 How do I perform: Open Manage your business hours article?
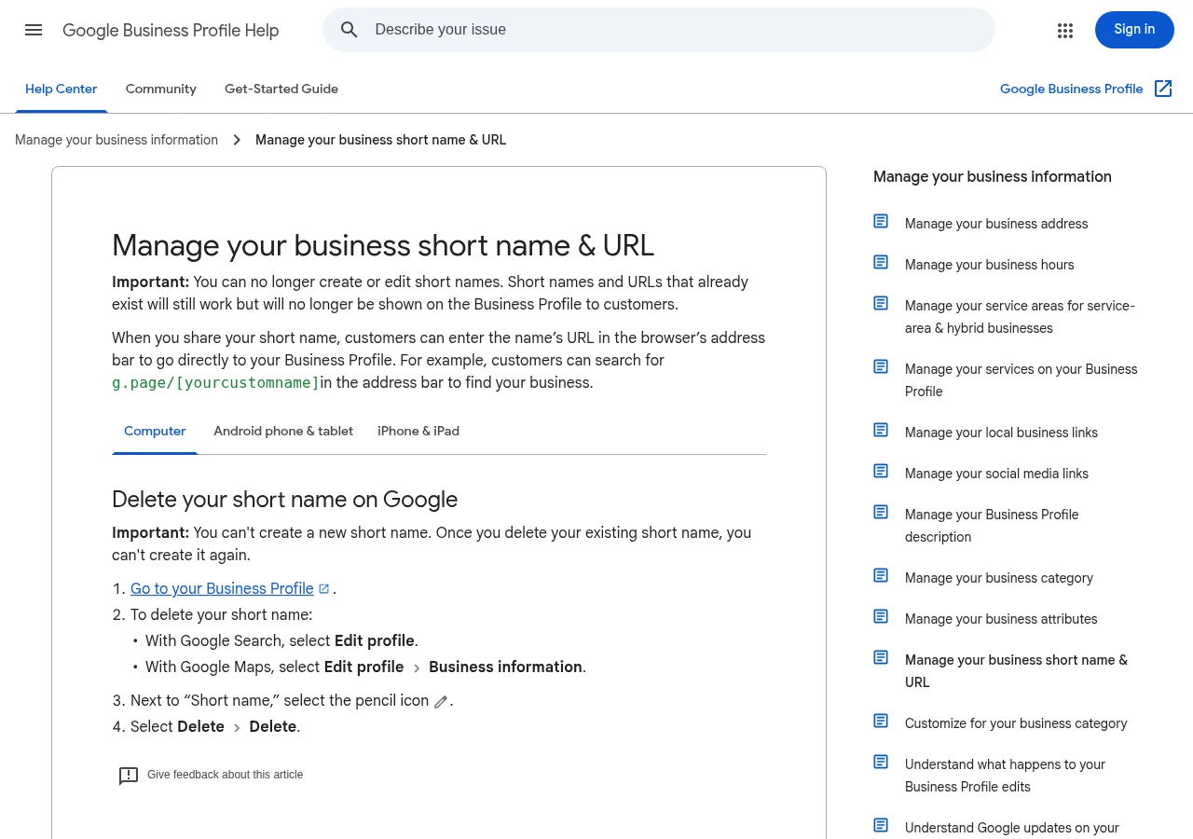click(x=989, y=265)
